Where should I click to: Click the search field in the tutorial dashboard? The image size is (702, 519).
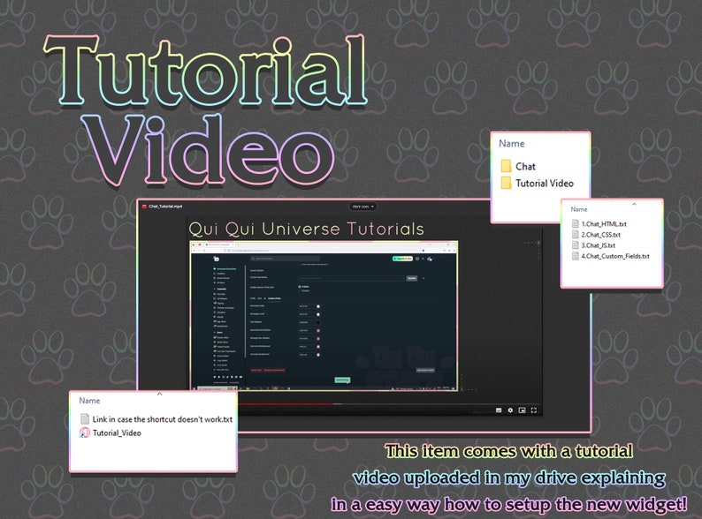coord(286,259)
